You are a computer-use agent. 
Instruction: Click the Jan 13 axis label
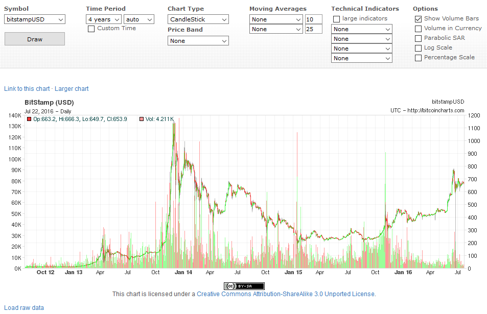click(74, 272)
